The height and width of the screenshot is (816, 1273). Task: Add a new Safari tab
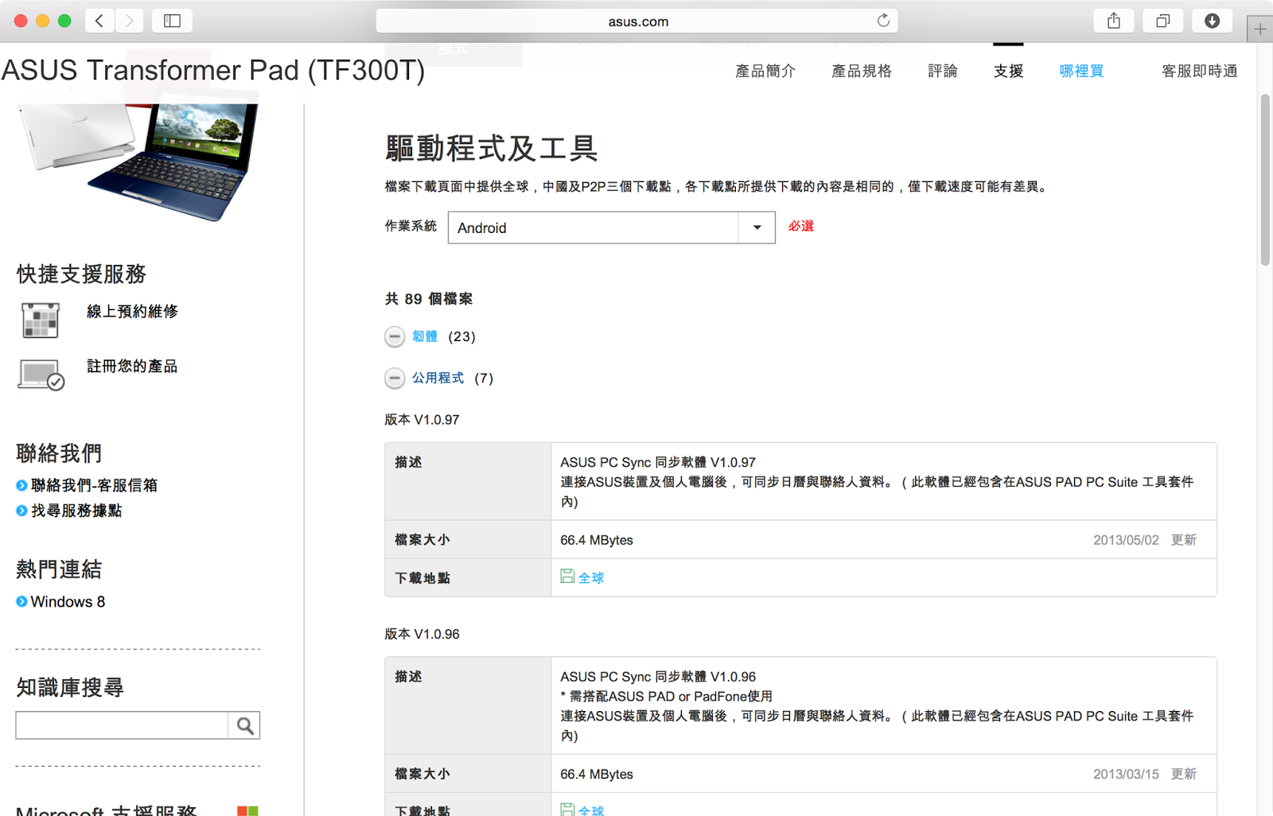click(x=1260, y=29)
